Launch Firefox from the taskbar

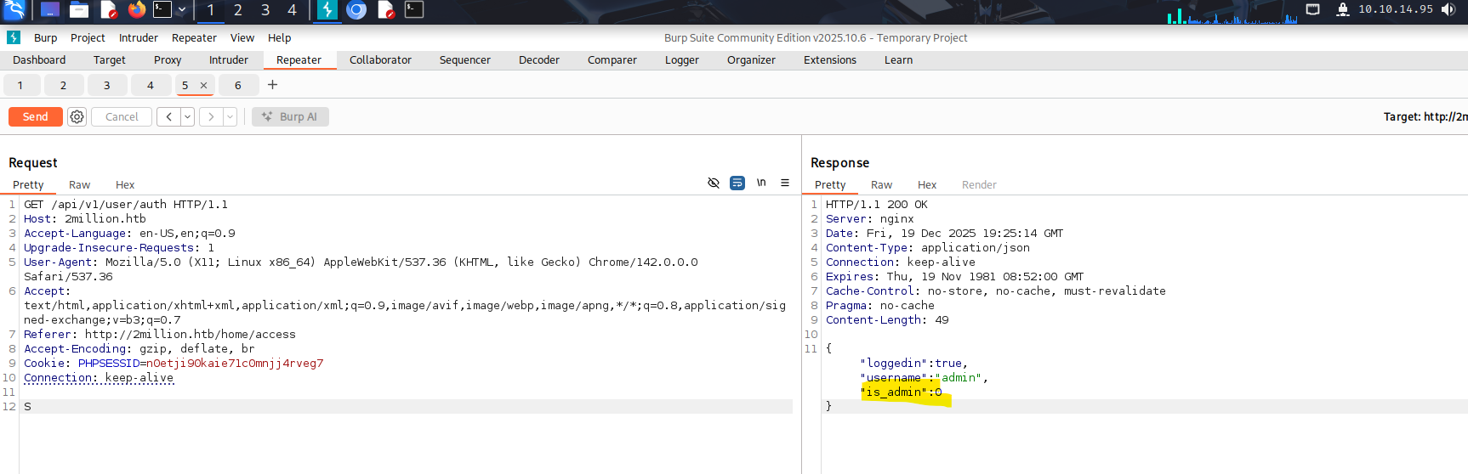click(x=137, y=10)
